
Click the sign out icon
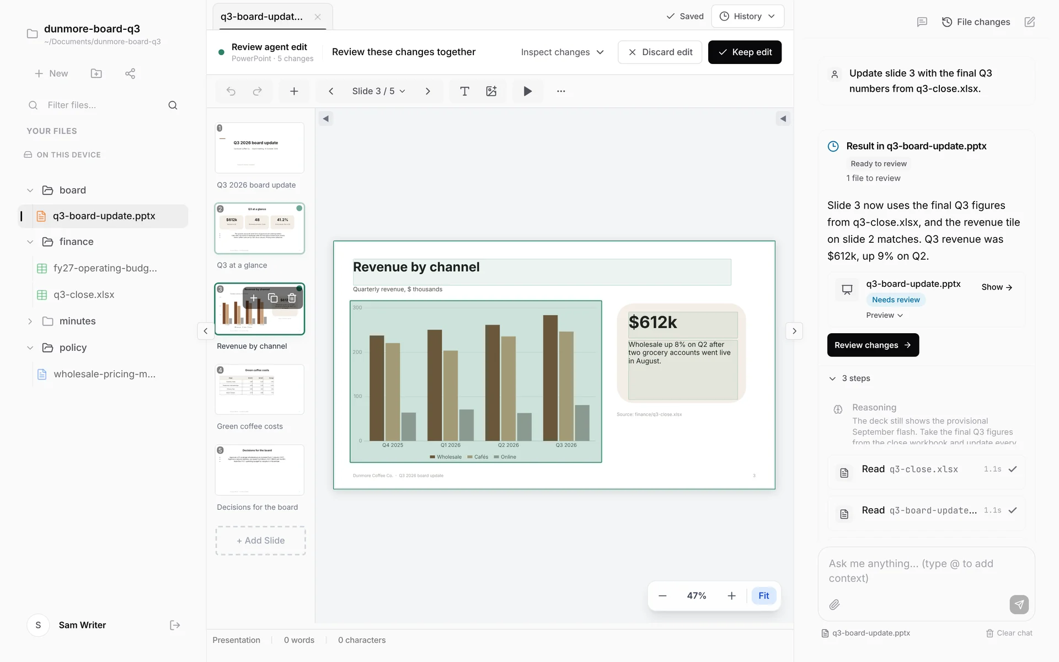pyautogui.click(x=175, y=625)
